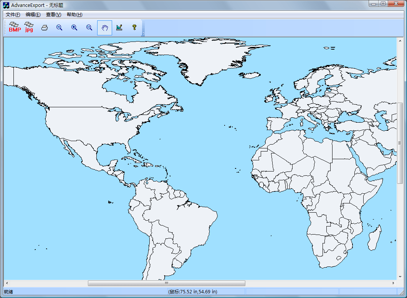Click the horizontal scrollbar thumb
The width and height of the screenshot is (407, 298).
(166, 283)
